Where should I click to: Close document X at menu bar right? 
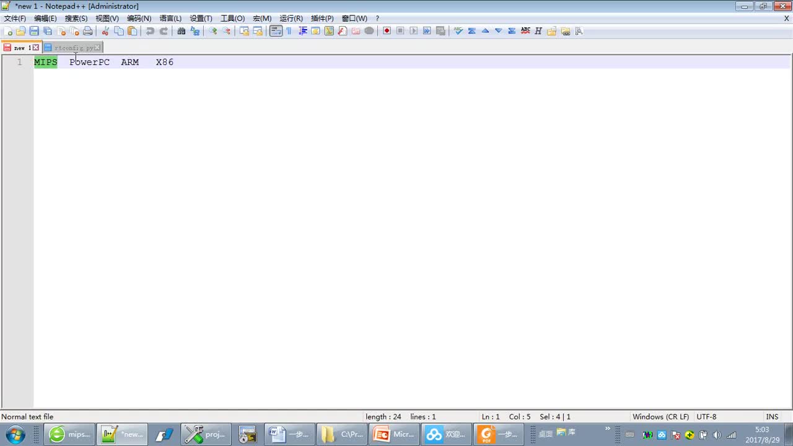point(786,19)
